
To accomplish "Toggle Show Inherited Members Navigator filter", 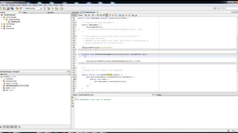I will tap(1, 127).
